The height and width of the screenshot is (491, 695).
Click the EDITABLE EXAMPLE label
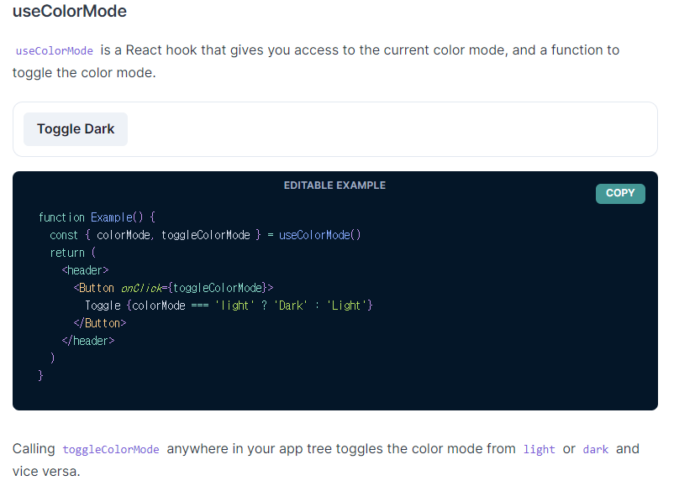(x=334, y=185)
